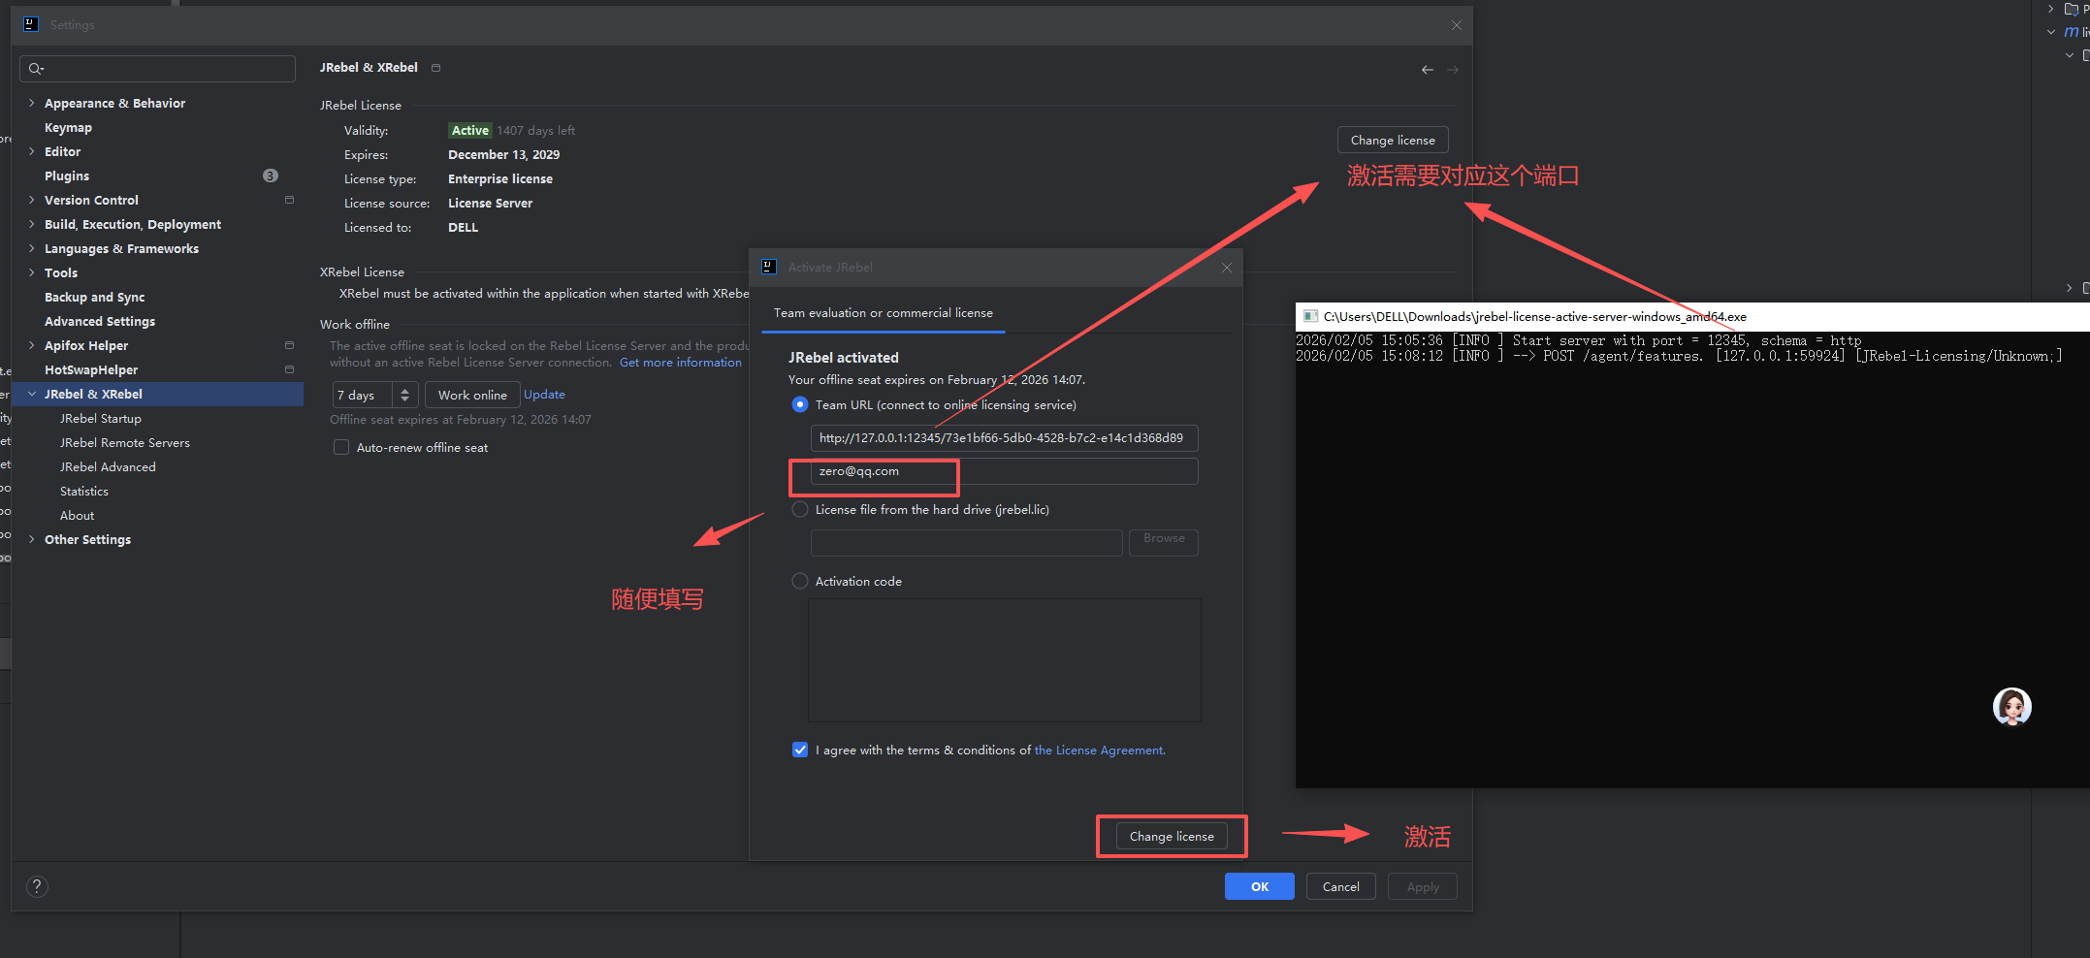Click the Enterprise license type value
This screenshot has width=2090, height=958.
tap(500, 178)
